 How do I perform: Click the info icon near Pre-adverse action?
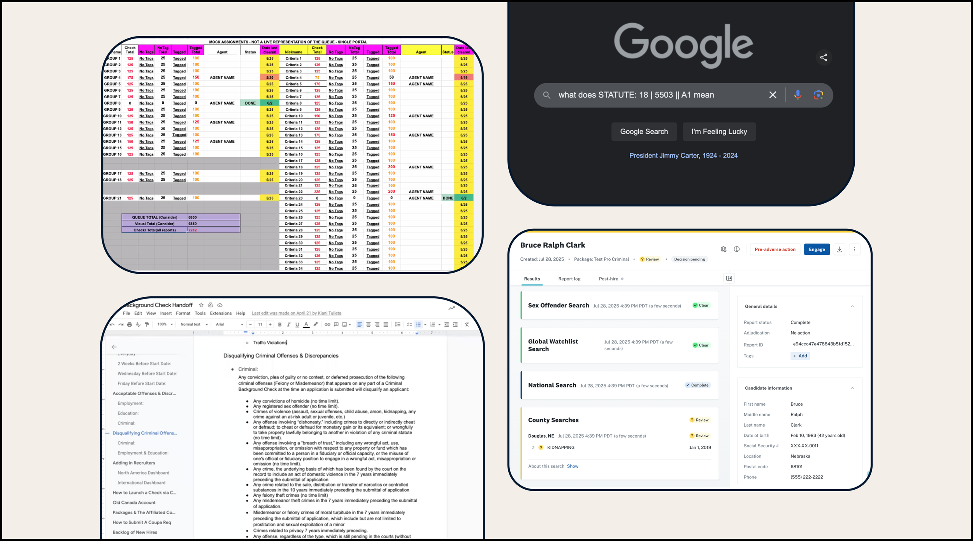point(737,249)
